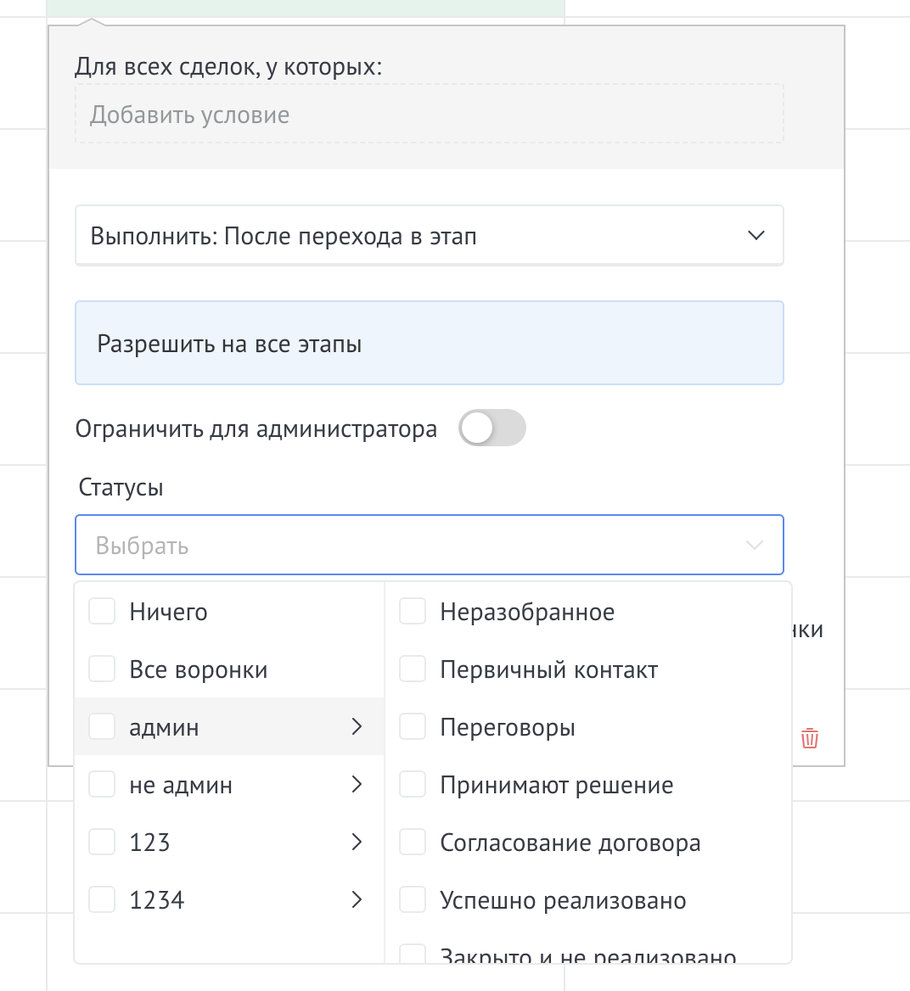Check the "Закрыто и не реализовано" checkbox
This screenshot has width=910, height=991.
(413, 955)
